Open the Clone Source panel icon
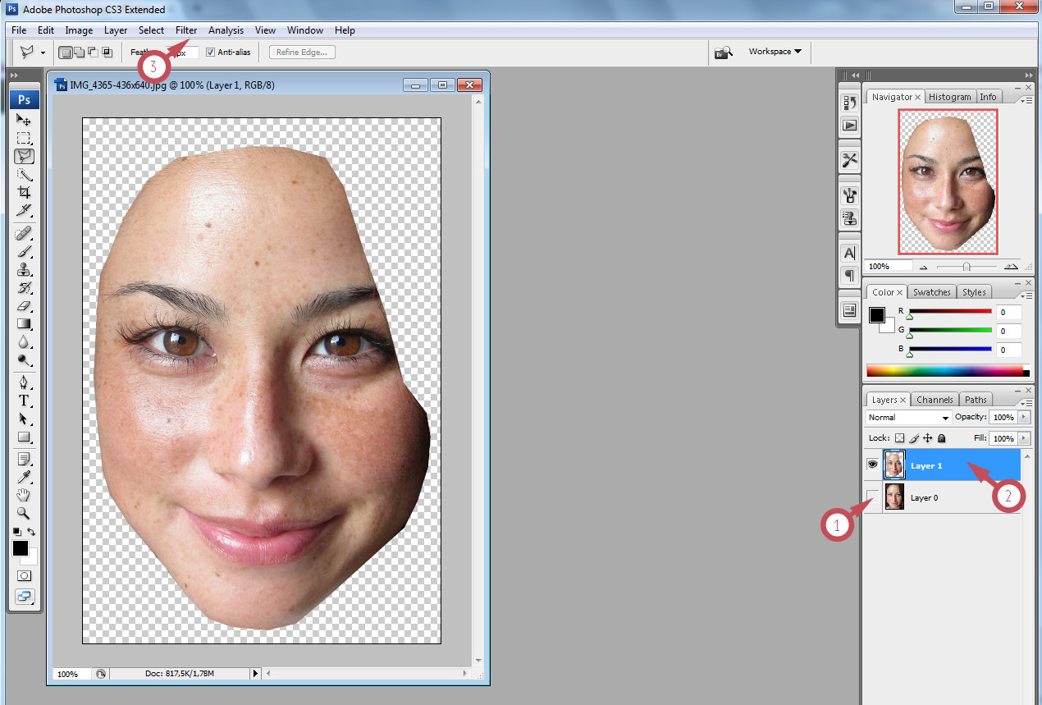Image resolution: width=1042 pixels, height=705 pixels. pyautogui.click(x=849, y=219)
